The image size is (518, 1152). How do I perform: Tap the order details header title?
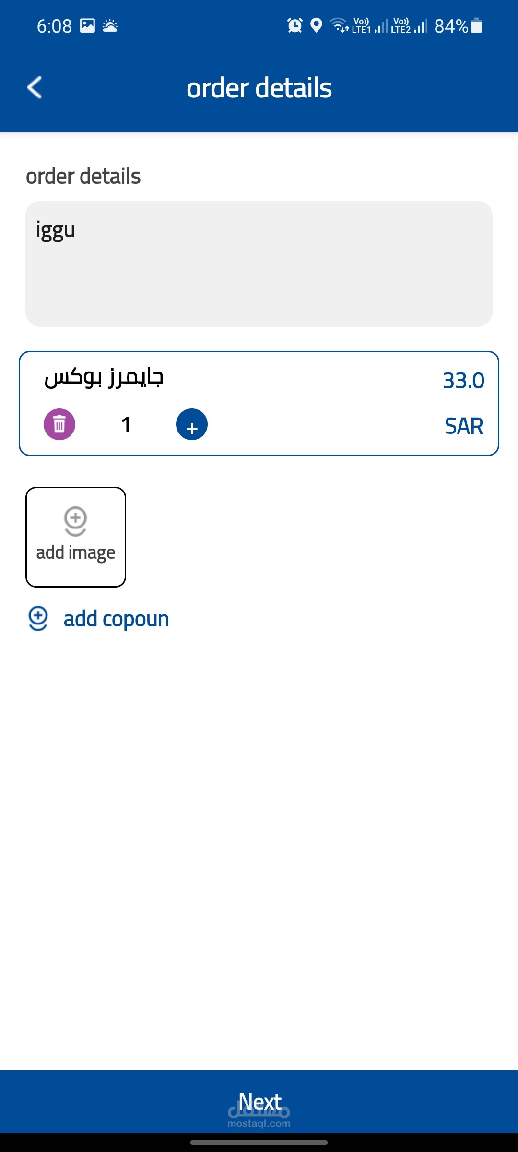[x=259, y=88]
